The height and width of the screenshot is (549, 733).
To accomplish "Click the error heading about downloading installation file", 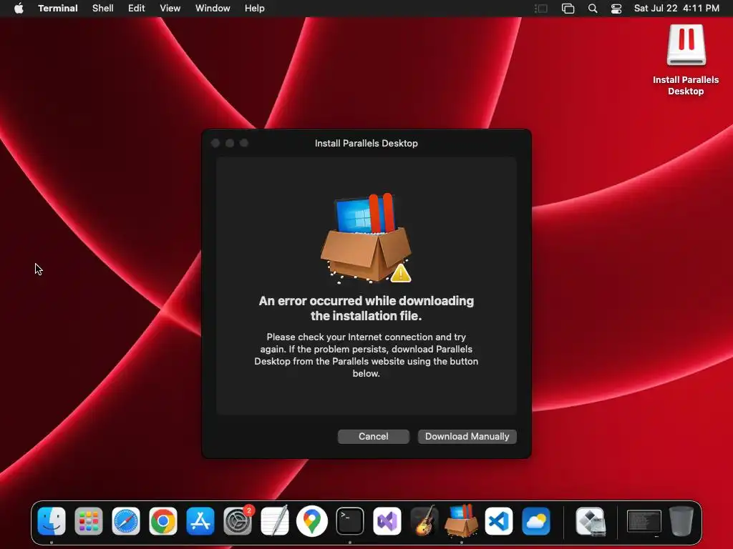I will (366, 308).
